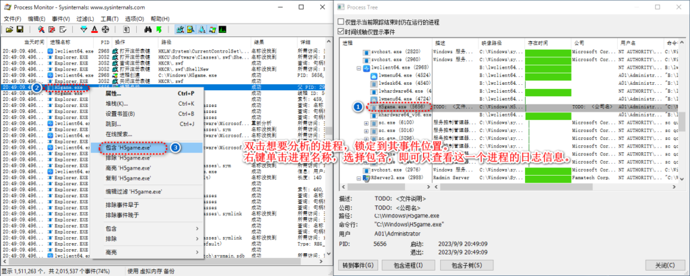Screen dimensions: 690x276
Task: Toggle Show Registry Activity toolbar button
Action: point(180,30)
